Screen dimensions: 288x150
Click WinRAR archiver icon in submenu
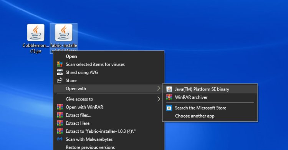coord(169,97)
